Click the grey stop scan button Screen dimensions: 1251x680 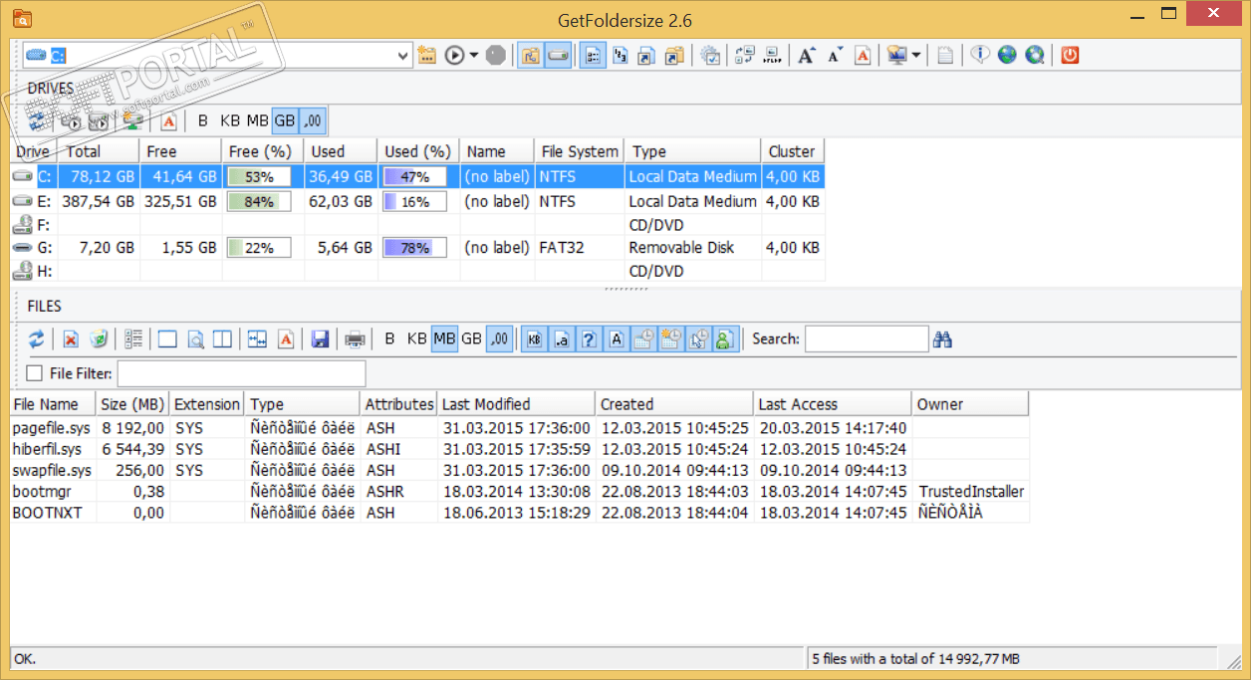coord(496,56)
